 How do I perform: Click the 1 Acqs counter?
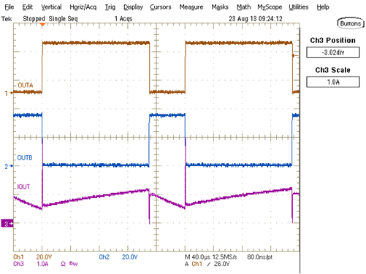coord(123,19)
